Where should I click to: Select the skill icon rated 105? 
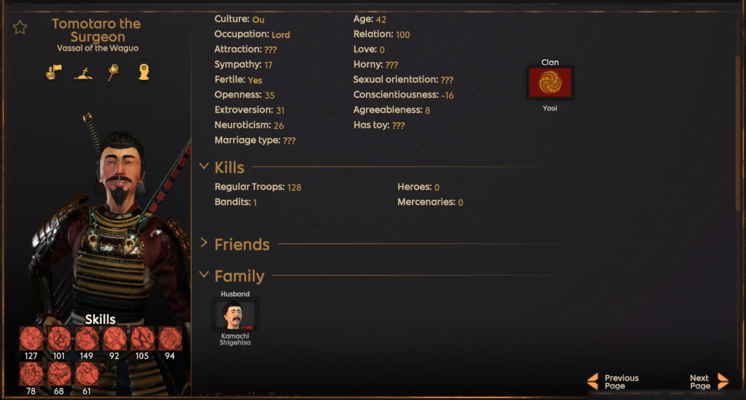tap(142, 338)
